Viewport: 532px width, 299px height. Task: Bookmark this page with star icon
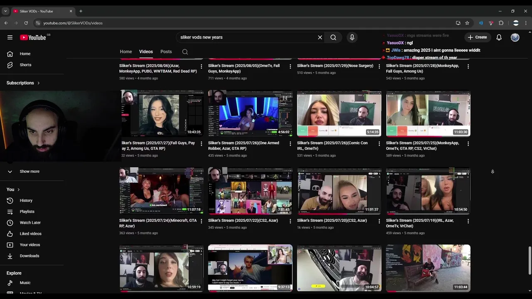tap(467, 23)
